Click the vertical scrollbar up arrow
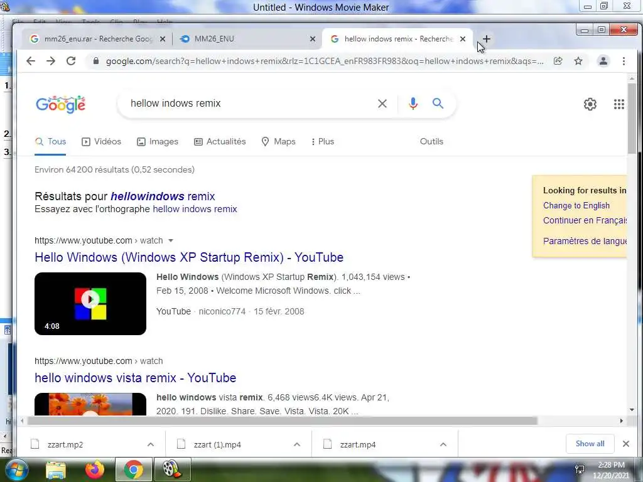643x482 pixels. pos(632,78)
